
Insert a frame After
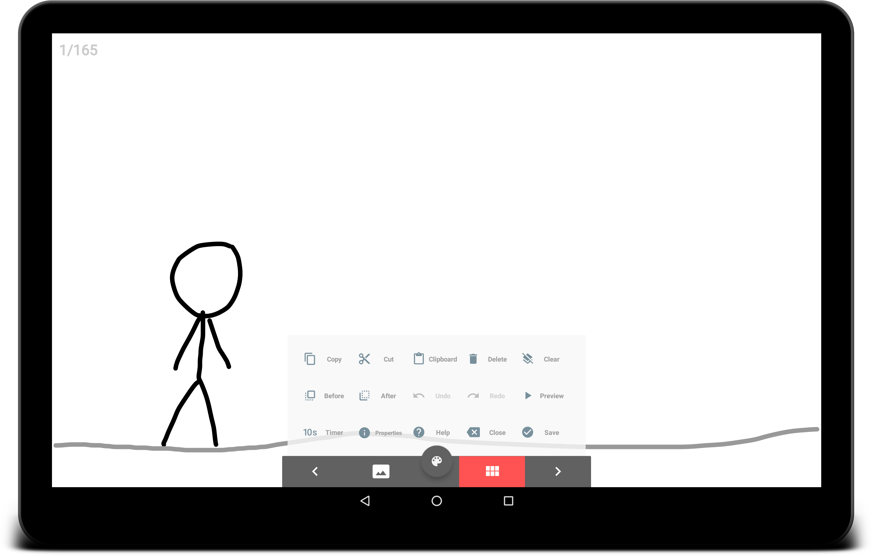pos(364,396)
